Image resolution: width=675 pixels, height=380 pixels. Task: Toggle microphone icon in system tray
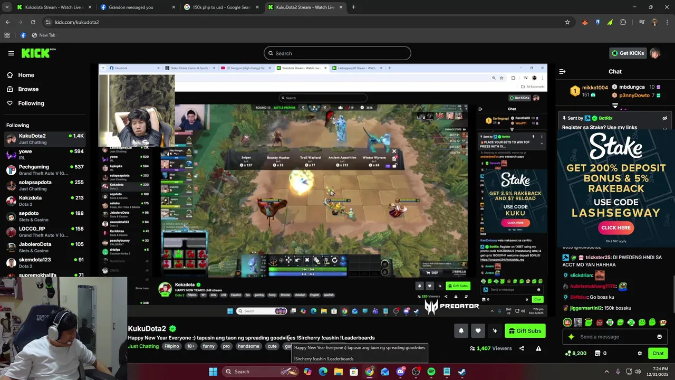(618, 372)
